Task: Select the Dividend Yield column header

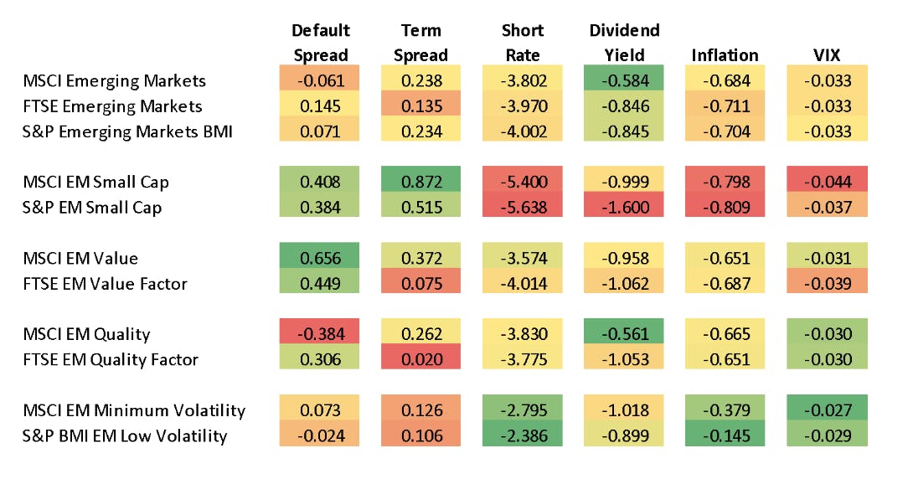Action: click(x=624, y=43)
